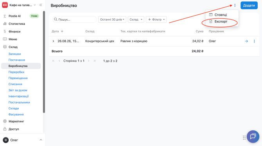Click the Працівник column header
Screen dimensions: 262x146
(216, 31)
